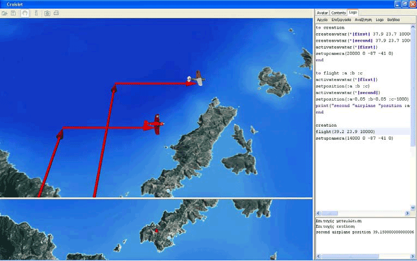
Task: Click the Save floppy disk icon
Action: click(13, 13)
